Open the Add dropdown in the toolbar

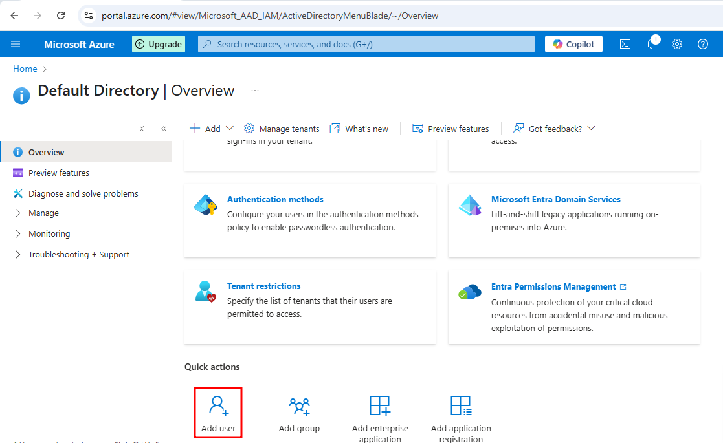(x=212, y=129)
